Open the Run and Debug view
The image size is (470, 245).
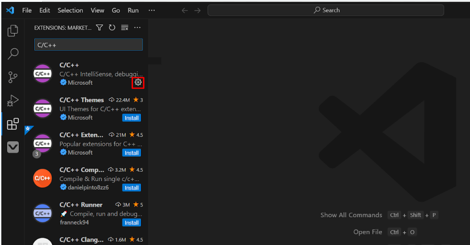click(13, 100)
